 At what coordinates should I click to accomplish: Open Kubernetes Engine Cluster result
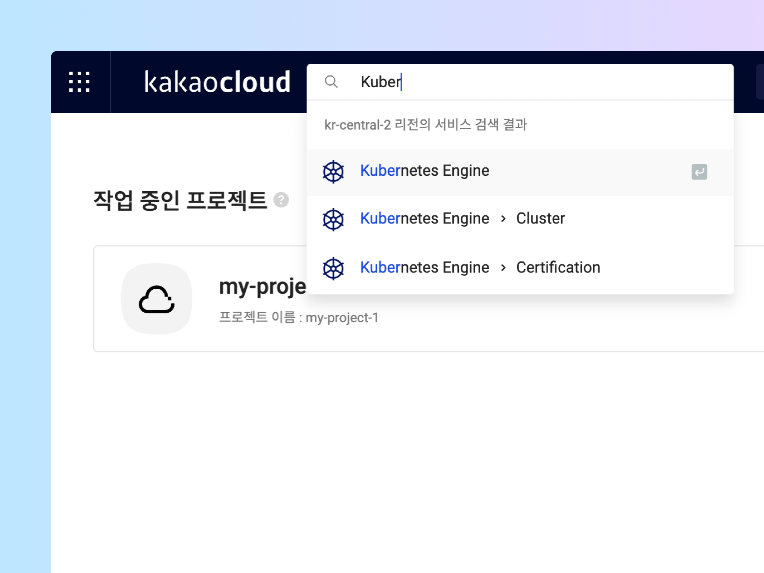click(520, 219)
